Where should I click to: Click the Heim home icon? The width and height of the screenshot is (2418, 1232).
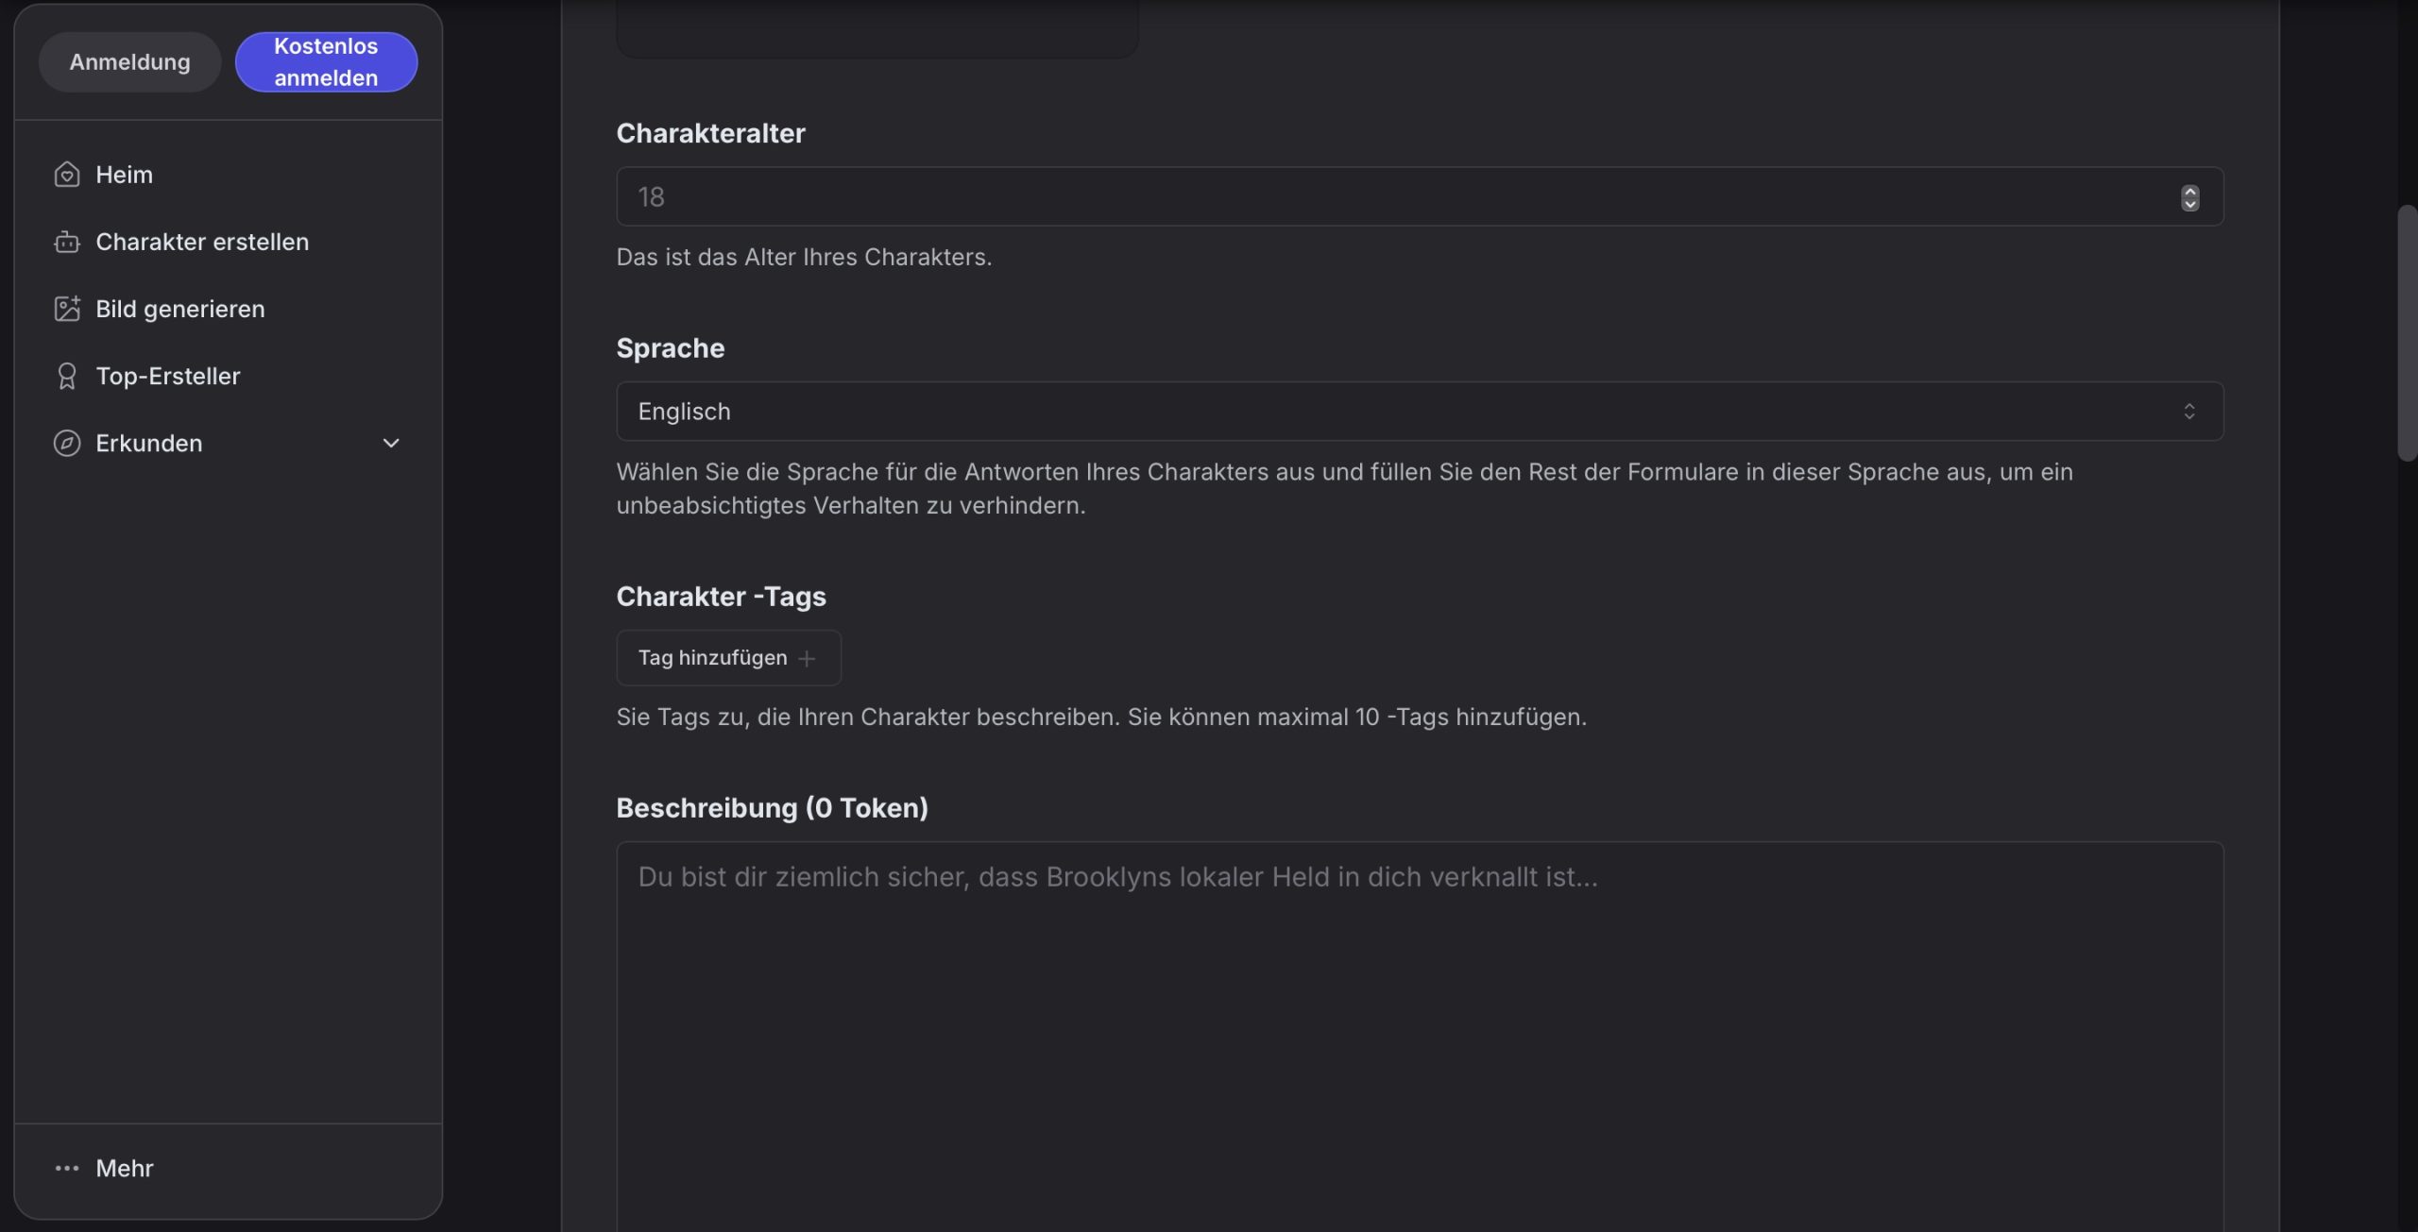66,175
